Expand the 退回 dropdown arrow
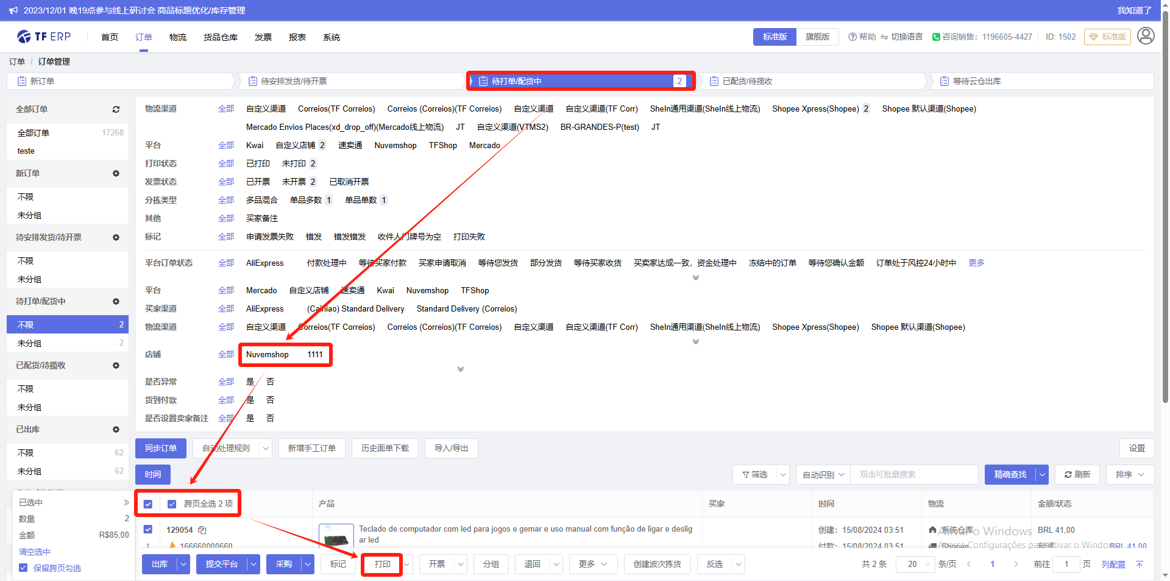The height and width of the screenshot is (581, 1170). [556, 564]
